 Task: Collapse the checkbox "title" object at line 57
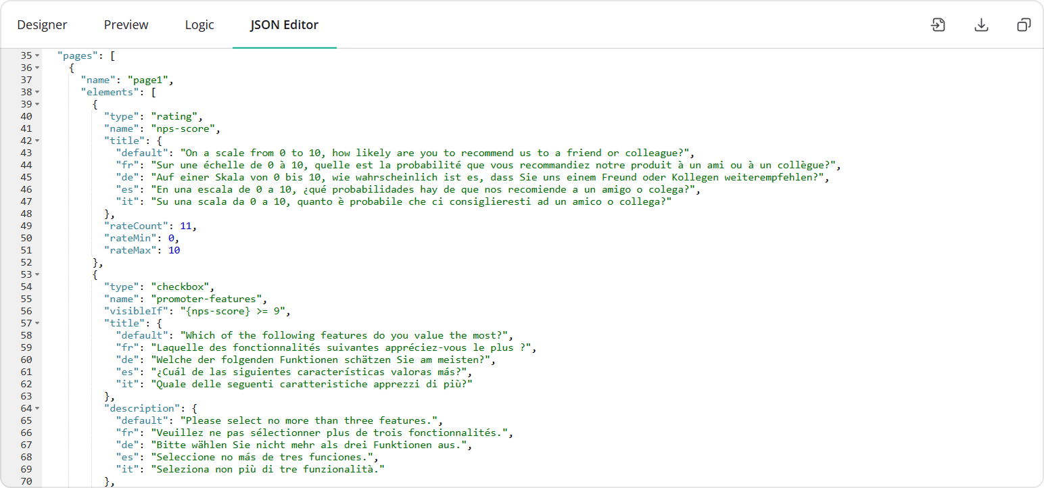pos(37,322)
